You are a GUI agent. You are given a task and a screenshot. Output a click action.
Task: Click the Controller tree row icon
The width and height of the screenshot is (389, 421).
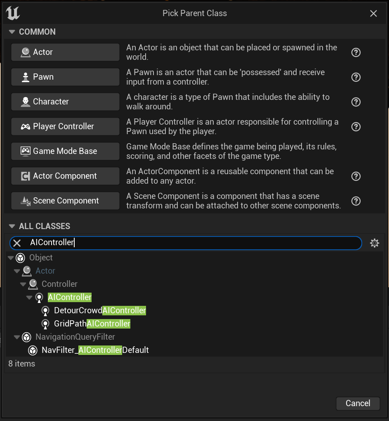[33, 284]
